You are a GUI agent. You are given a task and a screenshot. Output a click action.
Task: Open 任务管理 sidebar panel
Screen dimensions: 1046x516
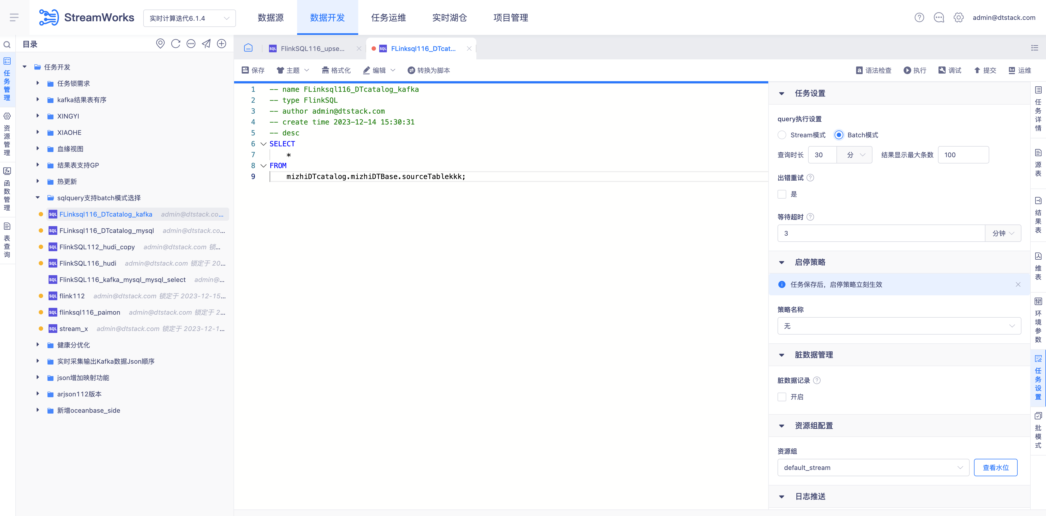7,80
